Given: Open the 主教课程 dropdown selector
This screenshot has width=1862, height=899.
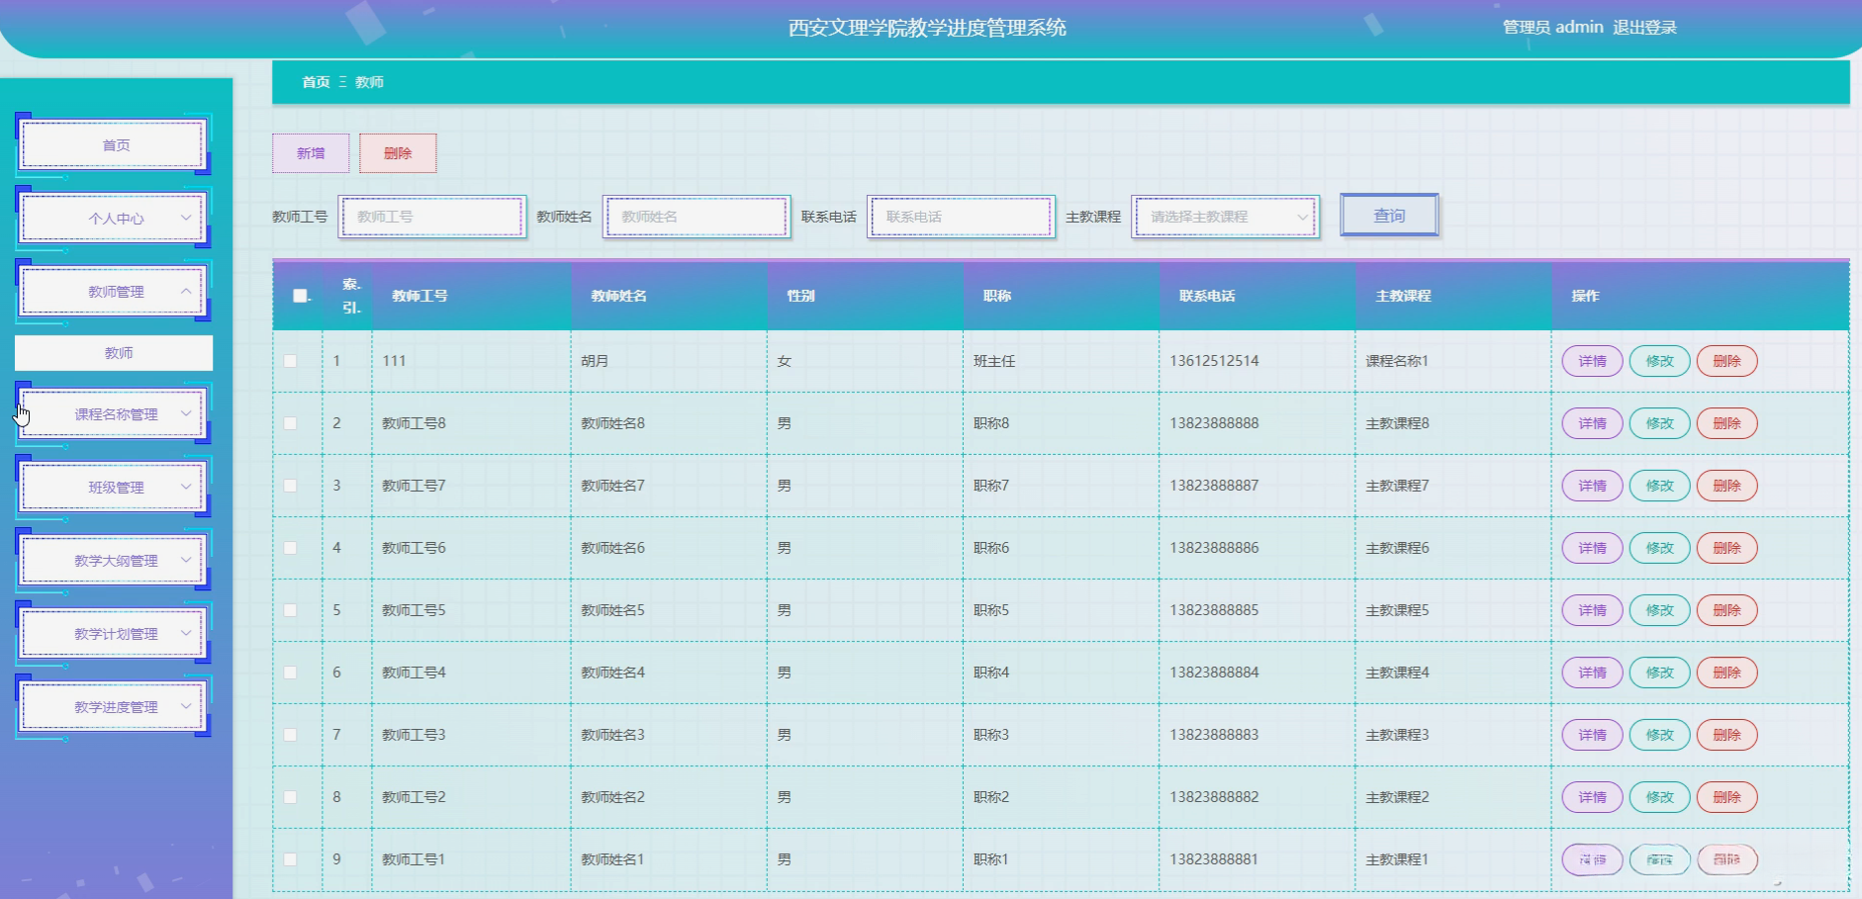Looking at the screenshot, I should point(1225,217).
